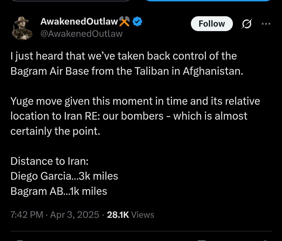Follow the AwakenedOutlaw account
282x241 pixels.
click(211, 24)
